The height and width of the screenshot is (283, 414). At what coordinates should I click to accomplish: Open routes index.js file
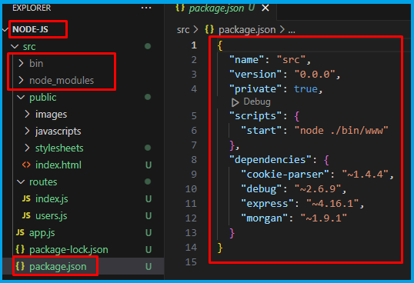point(52,199)
